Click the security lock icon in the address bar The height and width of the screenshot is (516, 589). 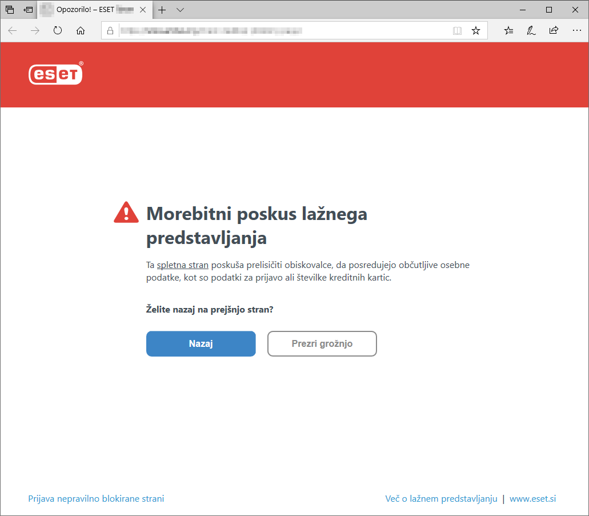click(110, 30)
